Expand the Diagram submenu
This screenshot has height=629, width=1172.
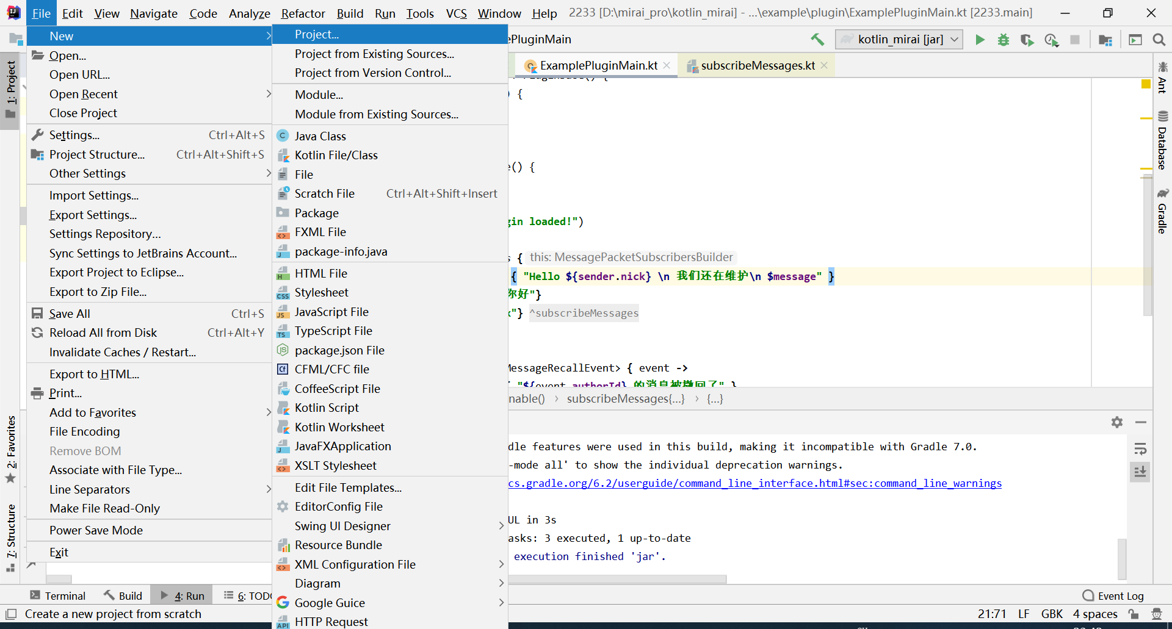(x=389, y=583)
